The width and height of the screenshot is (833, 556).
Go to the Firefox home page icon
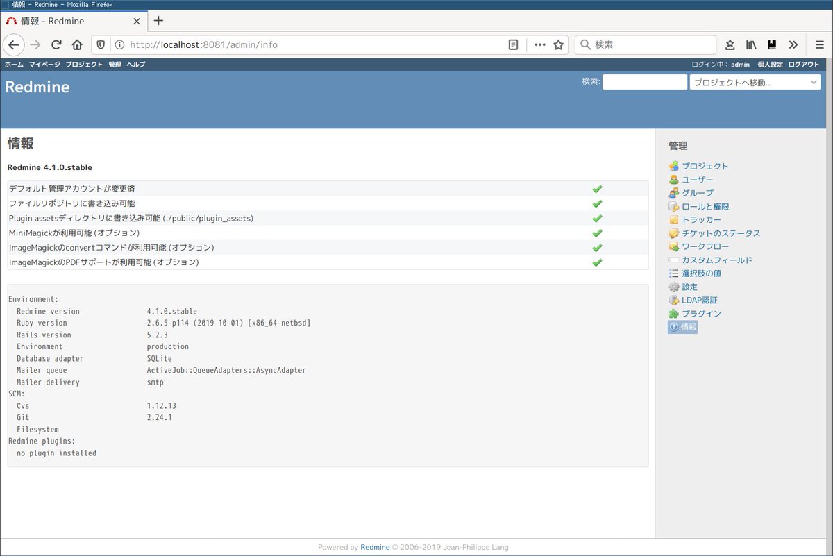(77, 44)
